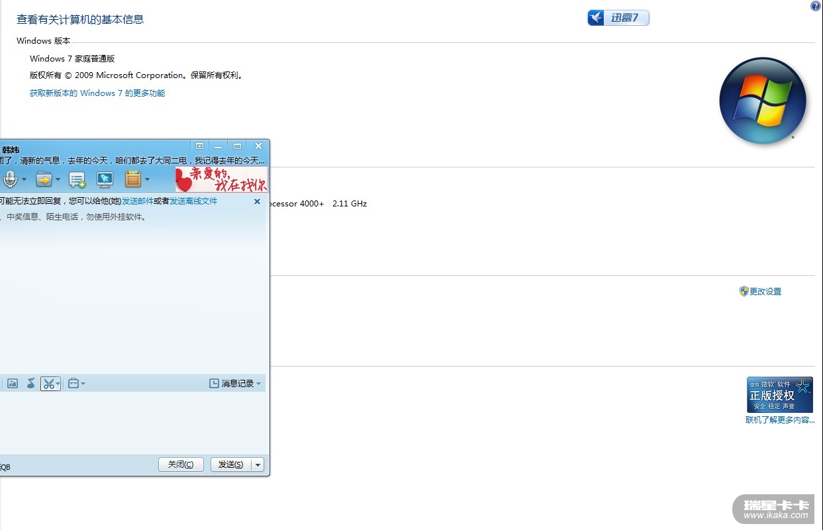Dismiss the offline reply notice bar

point(258,201)
